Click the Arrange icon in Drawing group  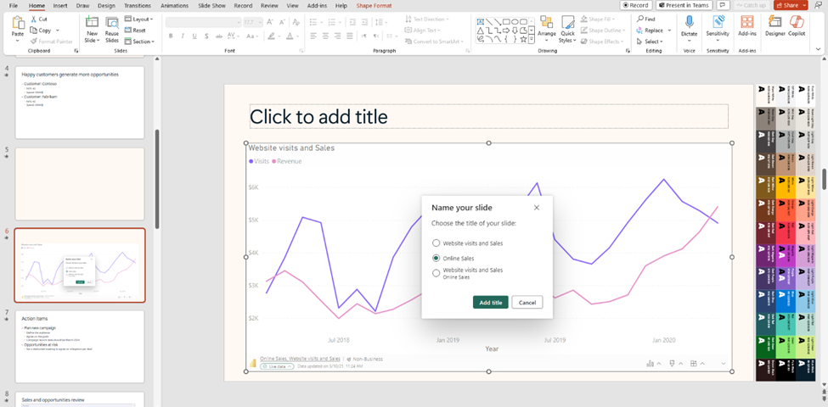547,22
